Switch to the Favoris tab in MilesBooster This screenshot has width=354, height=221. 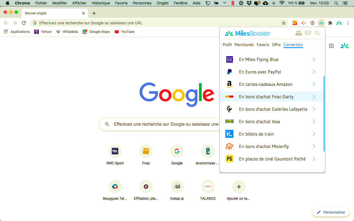click(263, 45)
